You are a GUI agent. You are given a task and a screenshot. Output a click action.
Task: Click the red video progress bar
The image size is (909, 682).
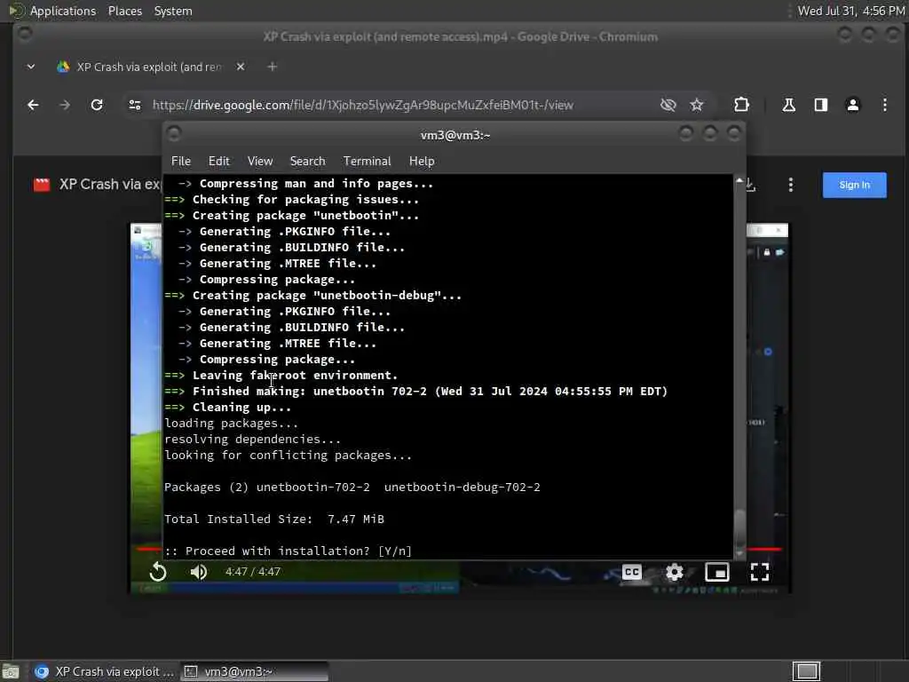pos(764,549)
